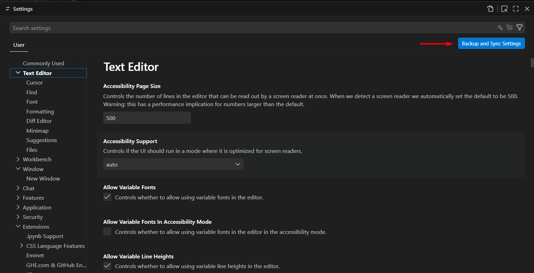Enable Allow Variable Fonts In Accessibility Mode
Screen dimensions: 534x273
[107, 231]
